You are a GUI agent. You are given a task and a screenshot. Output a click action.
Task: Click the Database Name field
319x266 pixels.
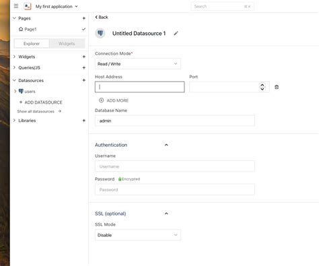point(175,121)
